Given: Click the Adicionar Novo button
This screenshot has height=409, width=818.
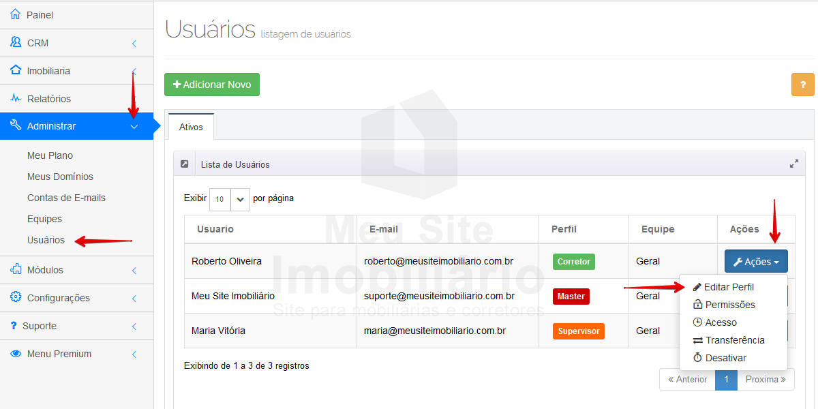Looking at the screenshot, I should [x=212, y=85].
